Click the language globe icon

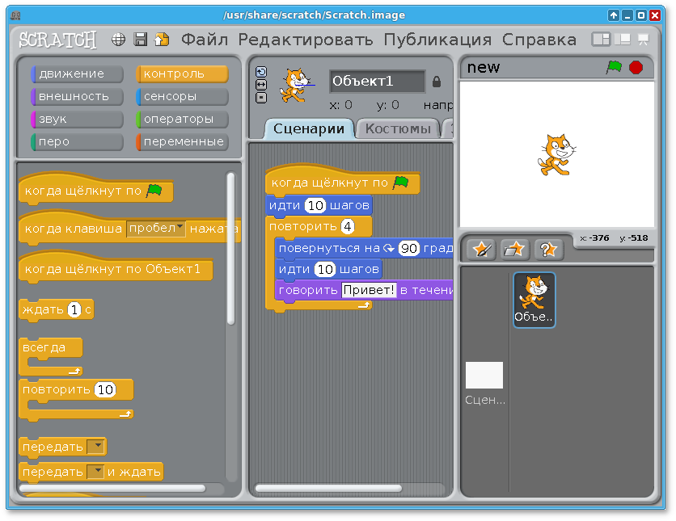pyautogui.click(x=118, y=40)
